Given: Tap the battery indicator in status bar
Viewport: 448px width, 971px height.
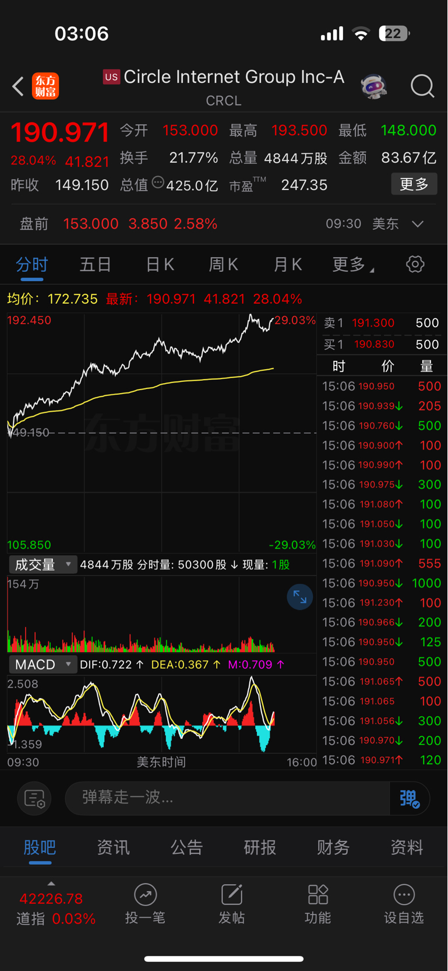Looking at the screenshot, I should (394, 34).
